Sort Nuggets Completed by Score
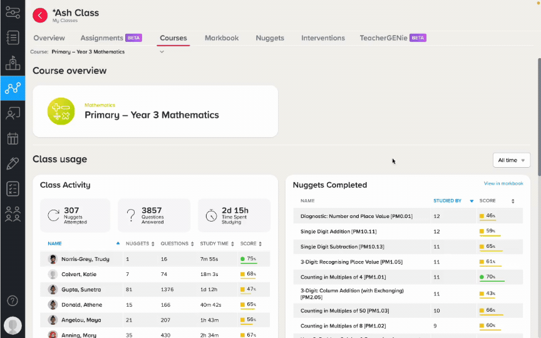The width and height of the screenshot is (541, 338). 497,201
